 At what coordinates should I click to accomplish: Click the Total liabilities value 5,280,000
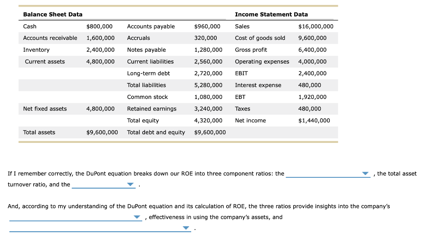click(208, 85)
